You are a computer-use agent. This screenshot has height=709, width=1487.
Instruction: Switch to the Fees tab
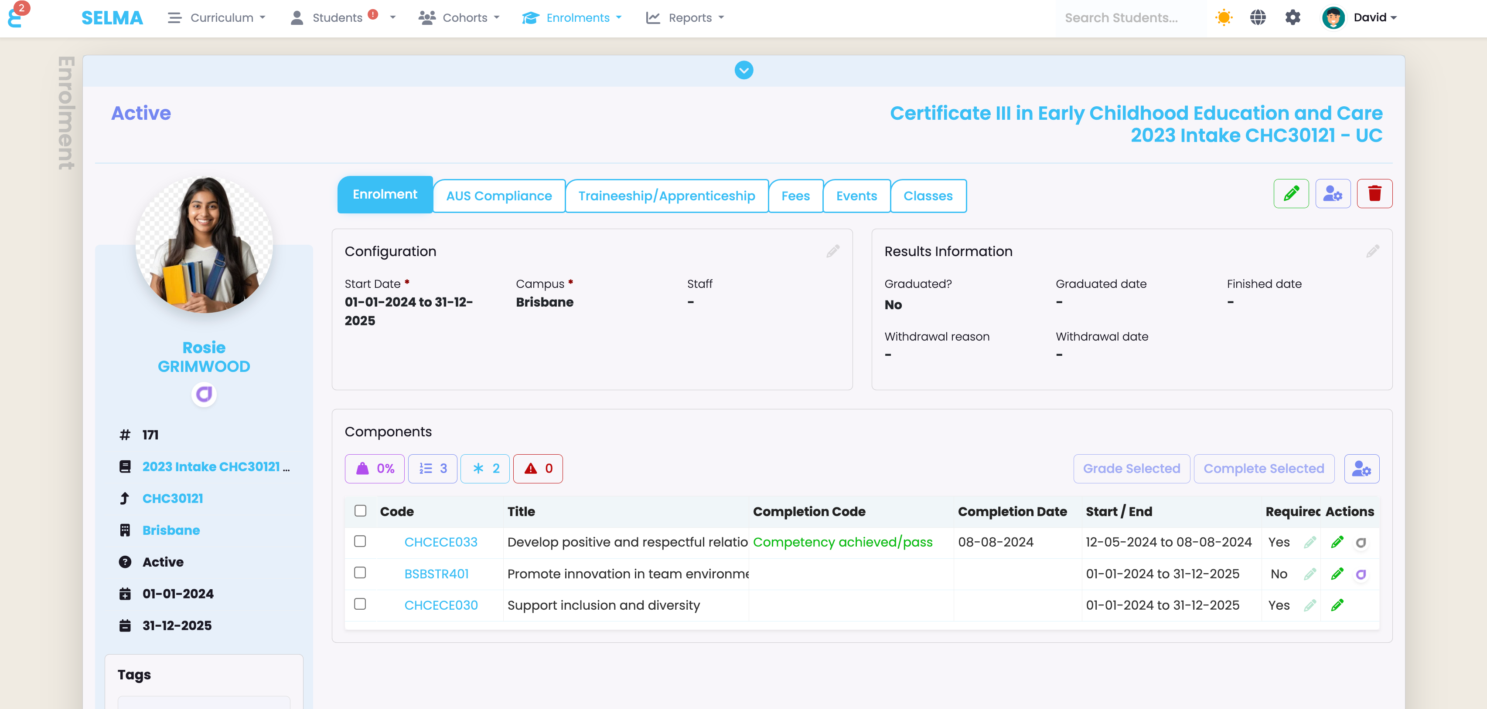click(795, 196)
